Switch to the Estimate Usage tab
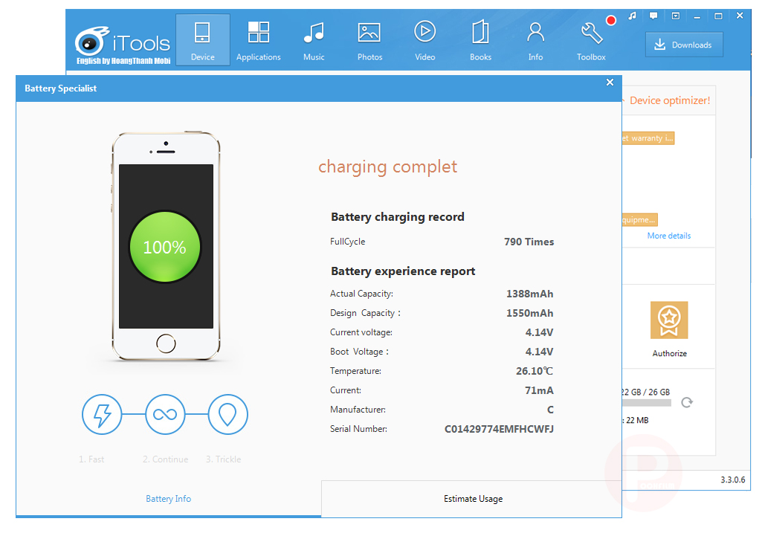 coord(473,499)
